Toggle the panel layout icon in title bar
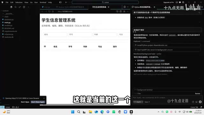This screenshot has width=204, height=115. point(177,2)
